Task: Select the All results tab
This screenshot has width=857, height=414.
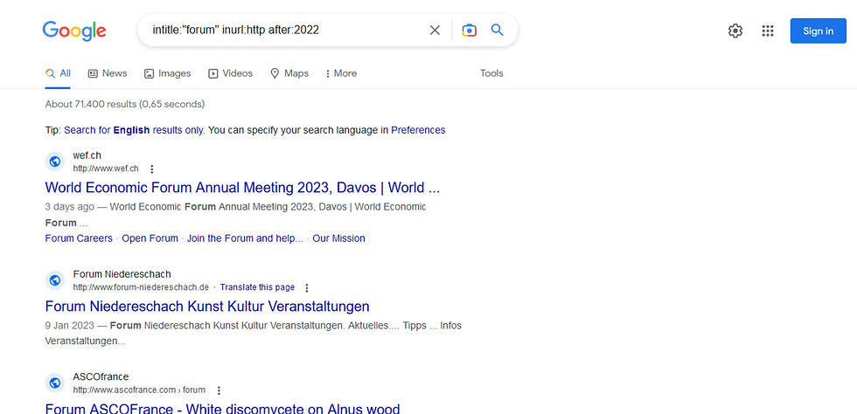Action: point(58,73)
